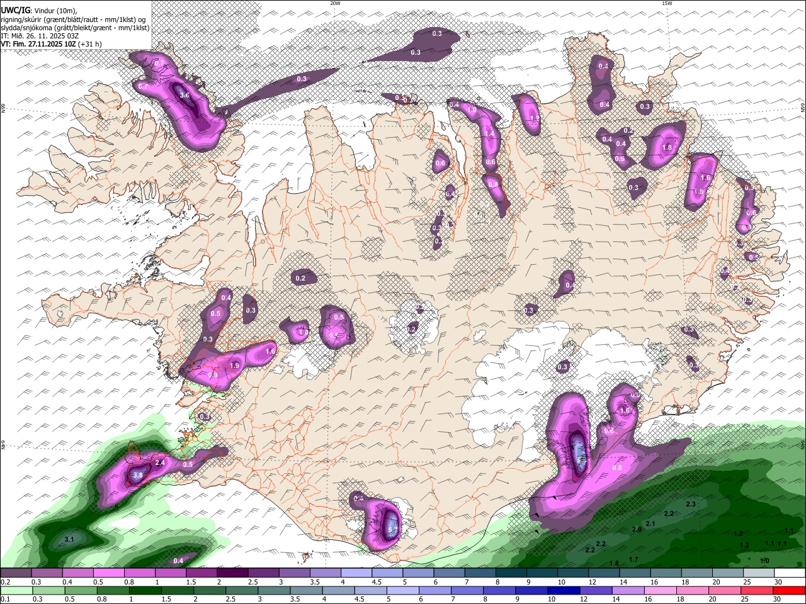
Task: Click the '3.8' value on Reykjanes peninsula
Action: point(138,475)
